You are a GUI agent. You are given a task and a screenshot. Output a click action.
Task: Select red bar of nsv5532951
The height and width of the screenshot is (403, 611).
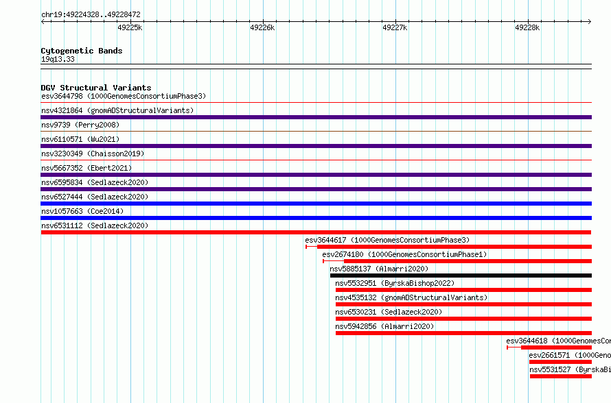(463, 290)
